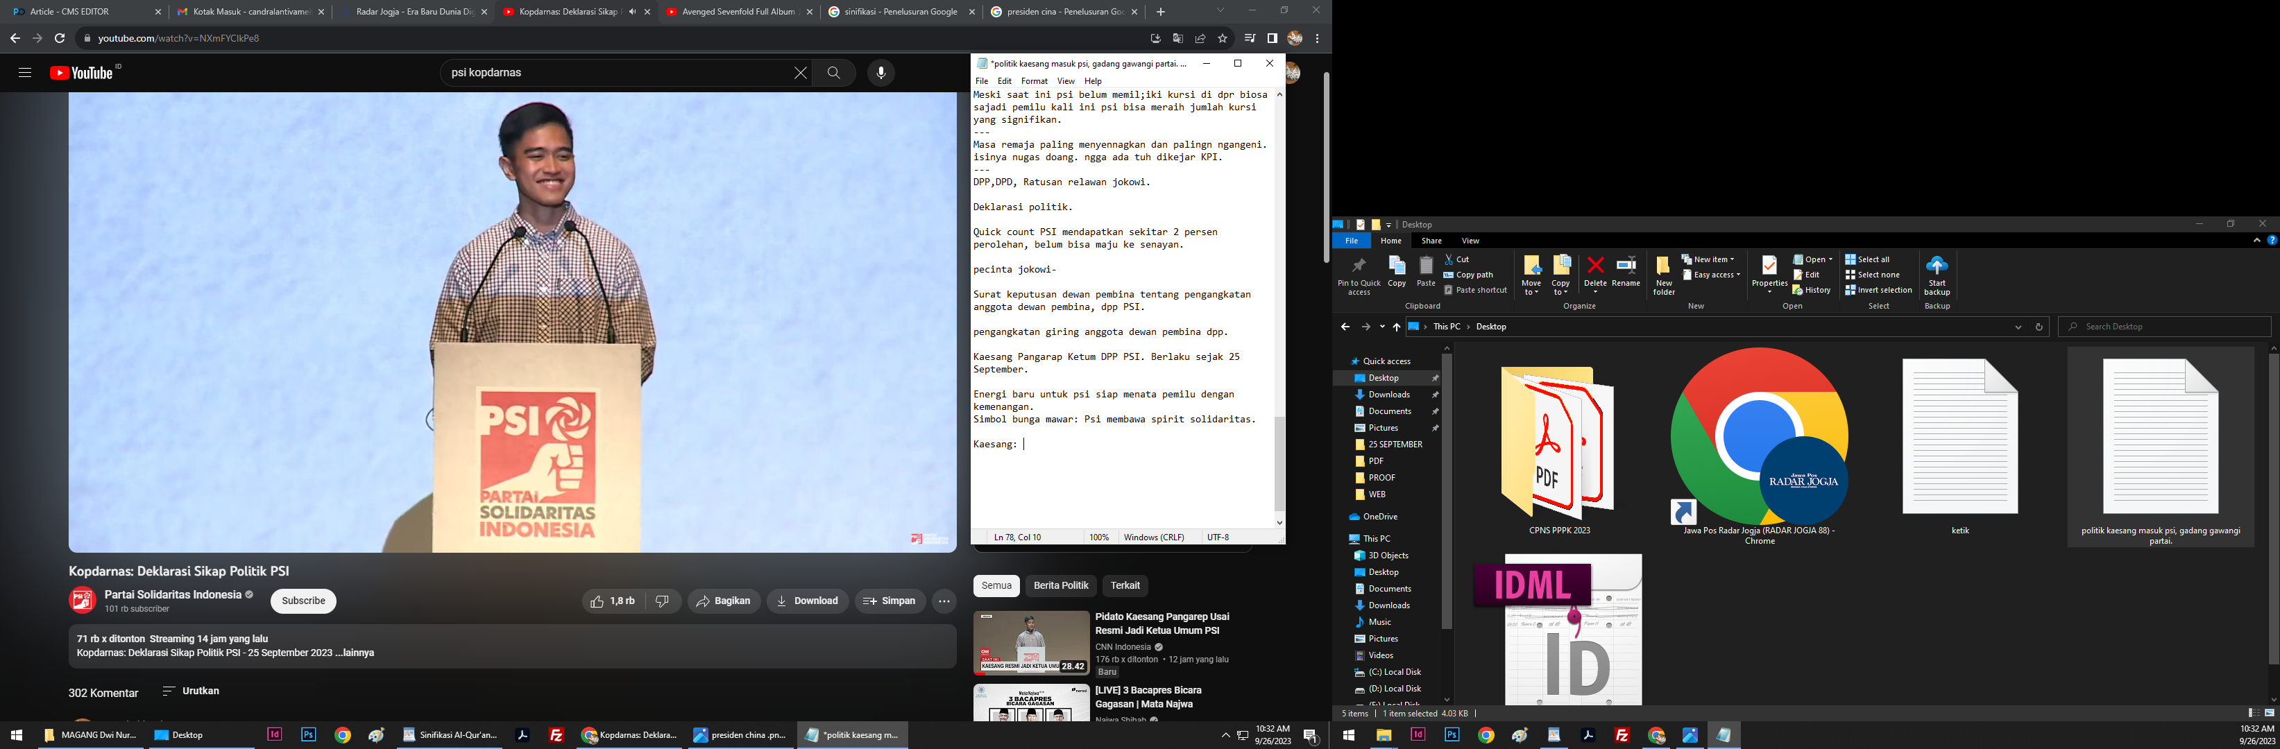
Task: Open the Translate icon in Chrome's address bar
Action: click(x=1177, y=38)
